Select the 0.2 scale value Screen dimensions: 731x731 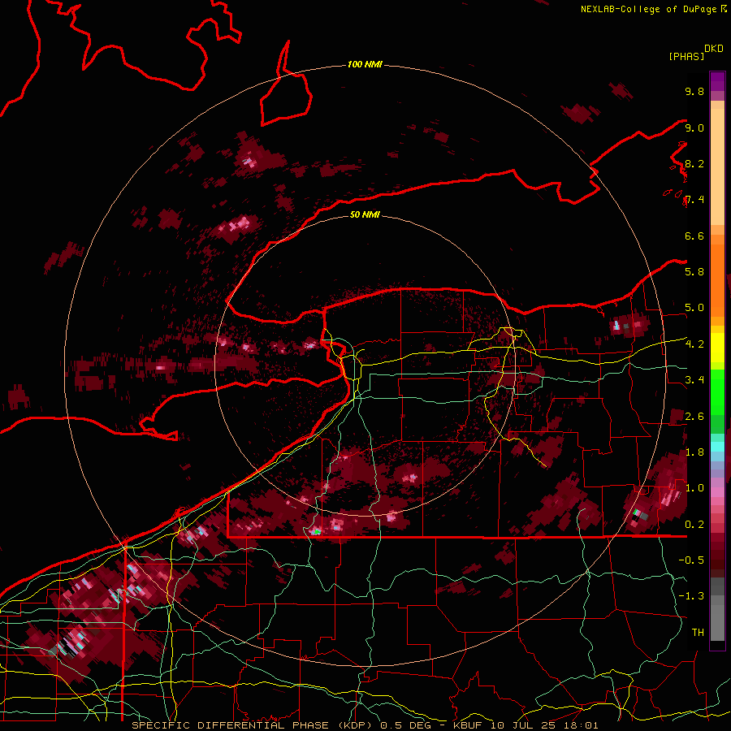tap(694, 525)
